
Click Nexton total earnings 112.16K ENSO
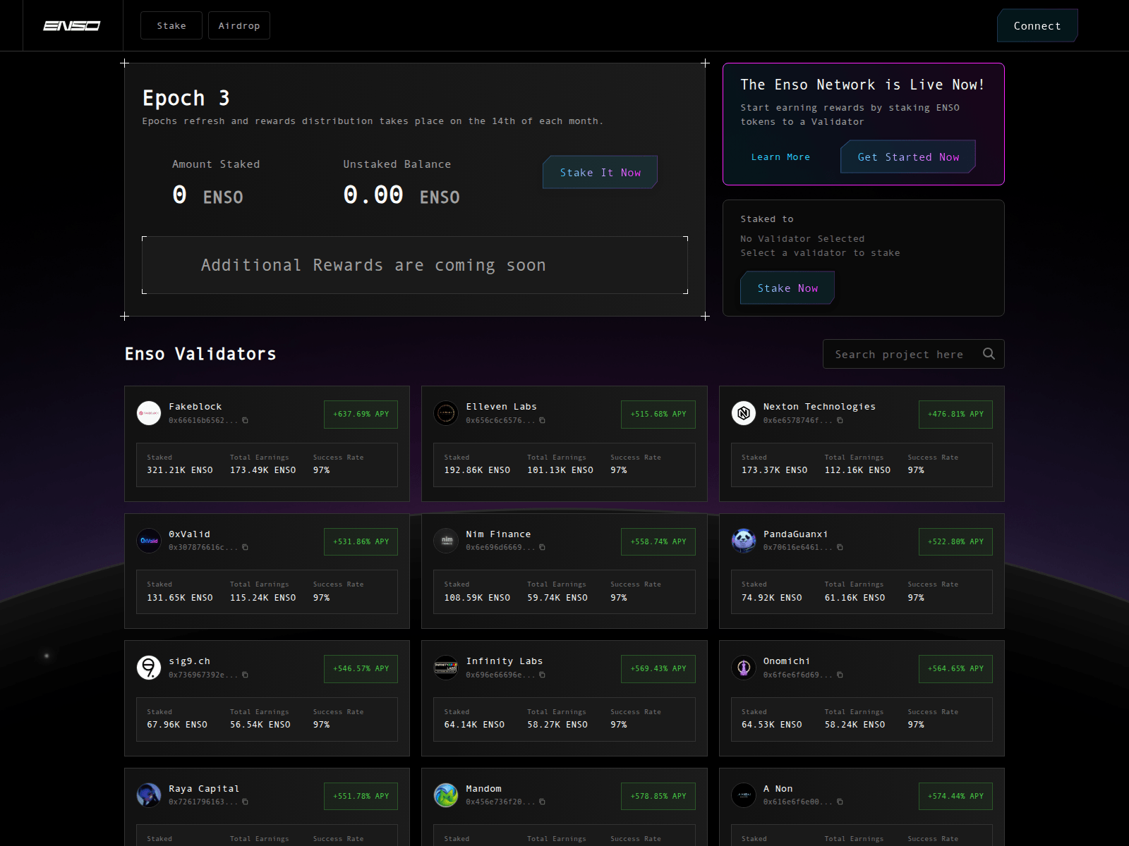857,470
